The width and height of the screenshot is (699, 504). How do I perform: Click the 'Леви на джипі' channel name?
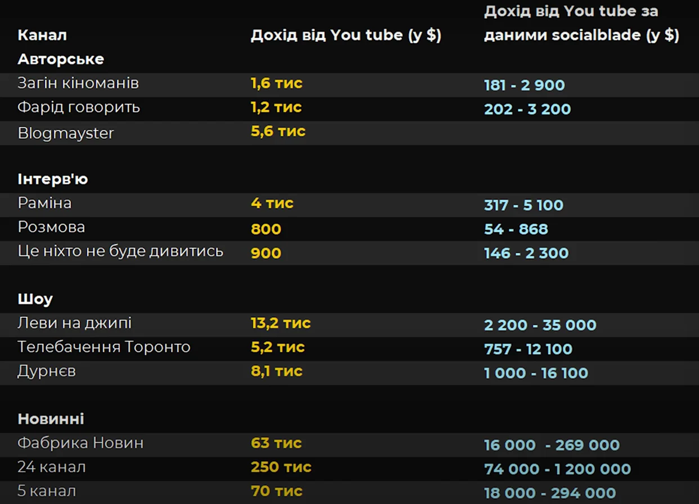pyautogui.click(x=74, y=323)
